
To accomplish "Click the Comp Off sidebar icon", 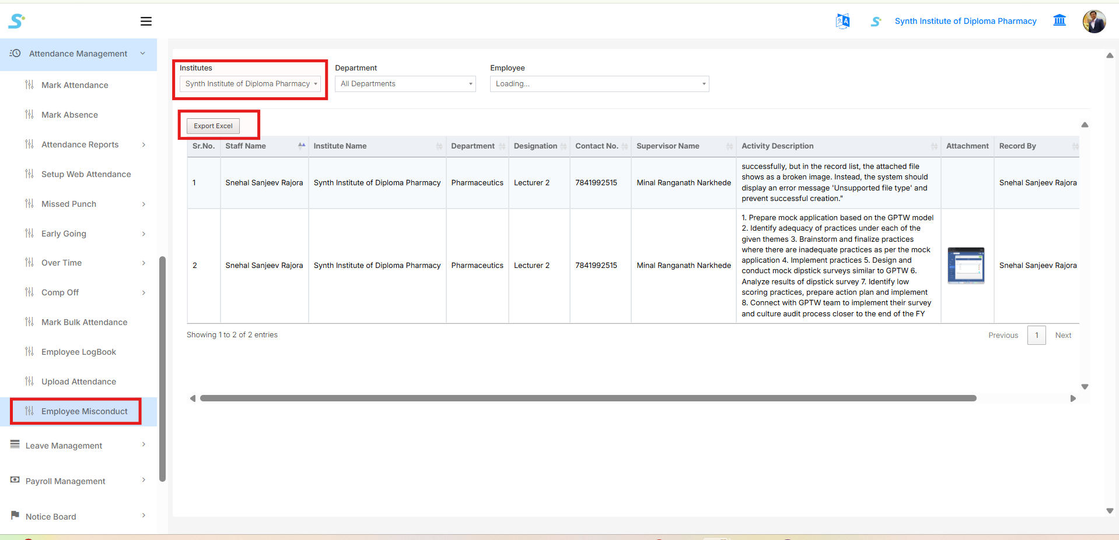I will tap(29, 292).
